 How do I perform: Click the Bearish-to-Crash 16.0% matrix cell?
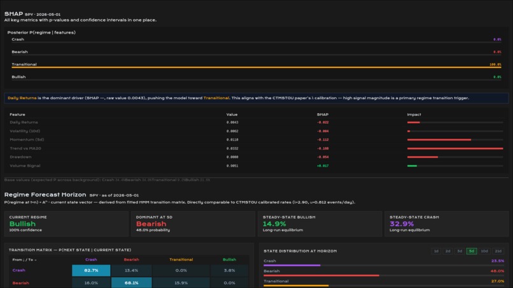[91, 283]
